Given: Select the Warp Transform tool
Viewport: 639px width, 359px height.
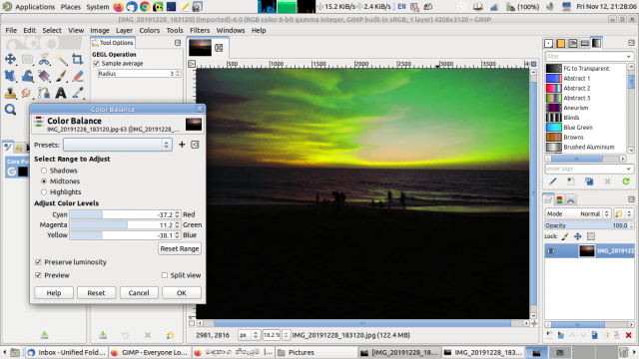Looking at the screenshot, I should [x=27, y=76].
